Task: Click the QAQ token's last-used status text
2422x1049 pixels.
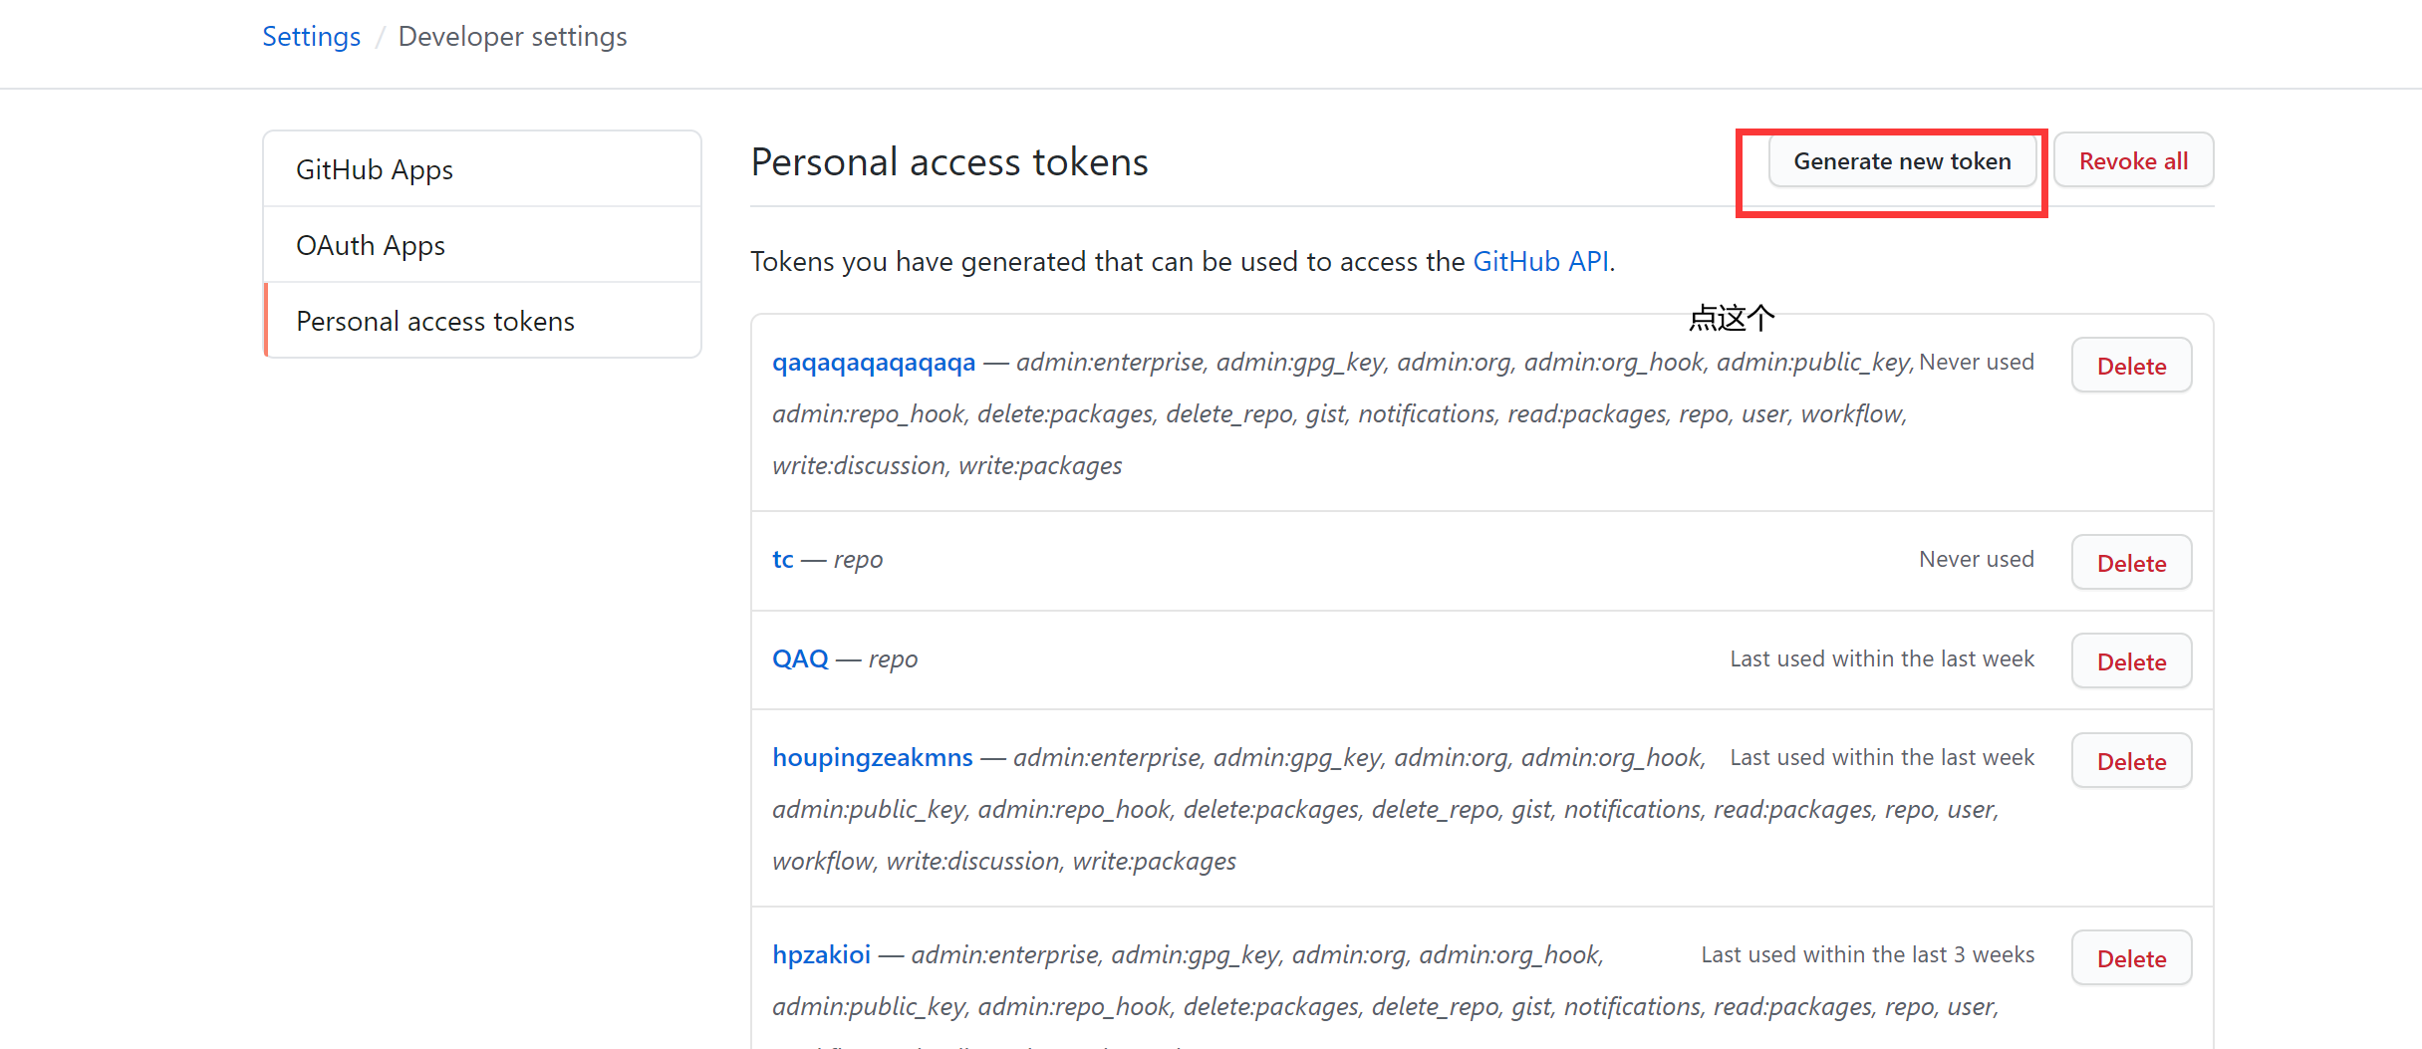Action: click(x=1881, y=658)
